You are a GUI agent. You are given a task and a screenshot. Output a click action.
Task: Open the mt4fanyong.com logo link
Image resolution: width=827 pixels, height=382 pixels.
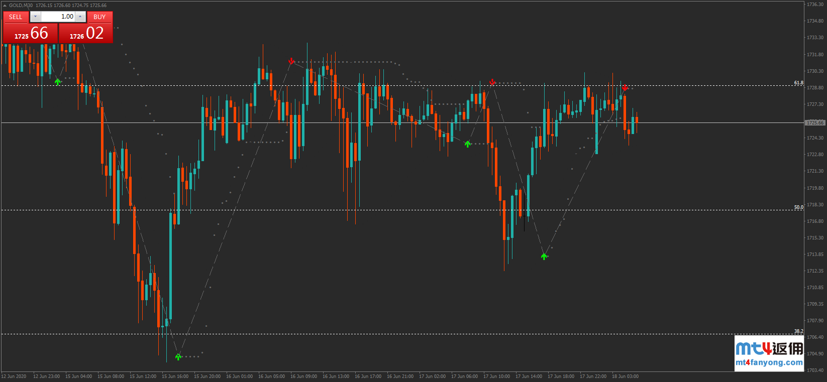[x=769, y=353]
